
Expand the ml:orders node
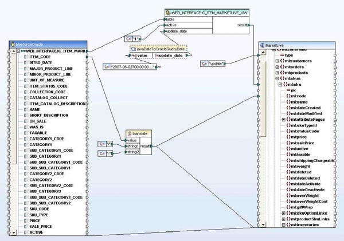[277, 67]
